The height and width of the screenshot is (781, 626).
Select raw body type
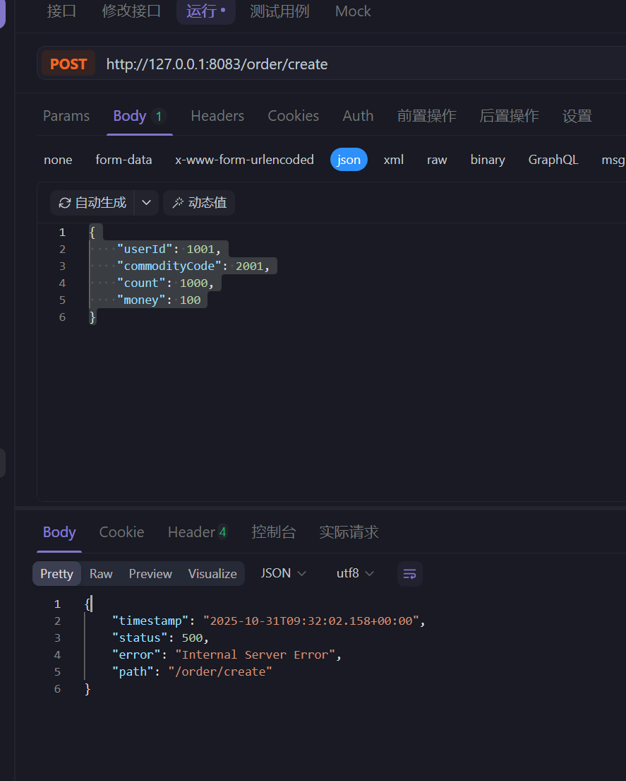pos(437,160)
